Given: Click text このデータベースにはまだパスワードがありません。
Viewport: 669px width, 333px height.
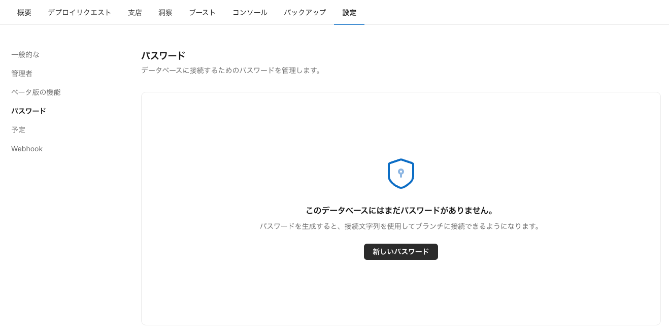Looking at the screenshot, I should (401, 210).
